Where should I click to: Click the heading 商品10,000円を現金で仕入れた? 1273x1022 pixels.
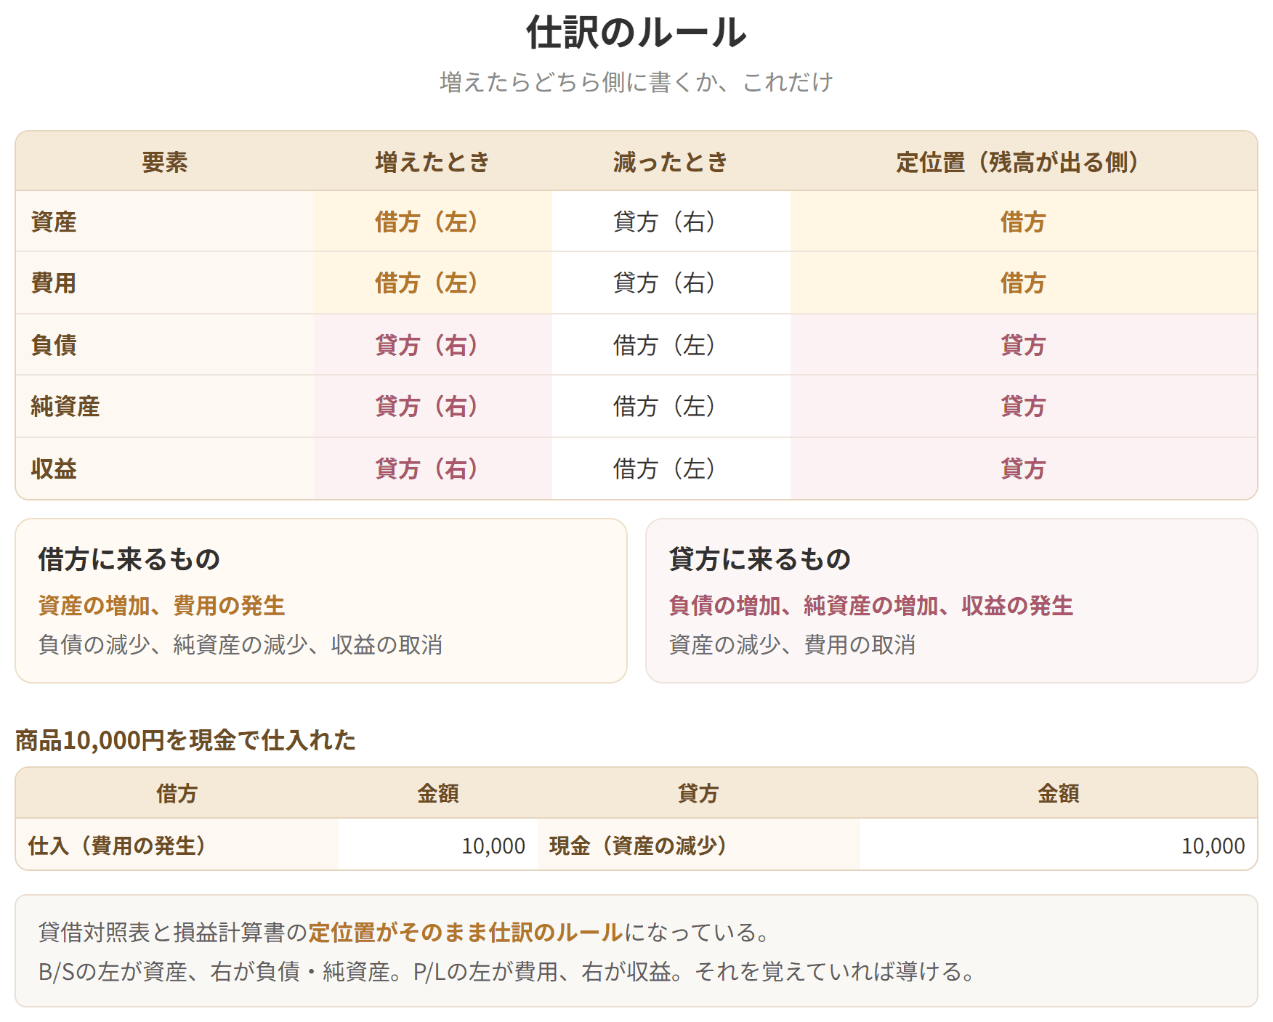[185, 740]
